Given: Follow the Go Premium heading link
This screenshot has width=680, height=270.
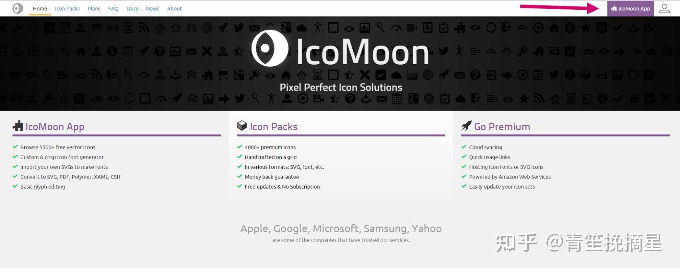Looking at the screenshot, I should (x=502, y=127).
